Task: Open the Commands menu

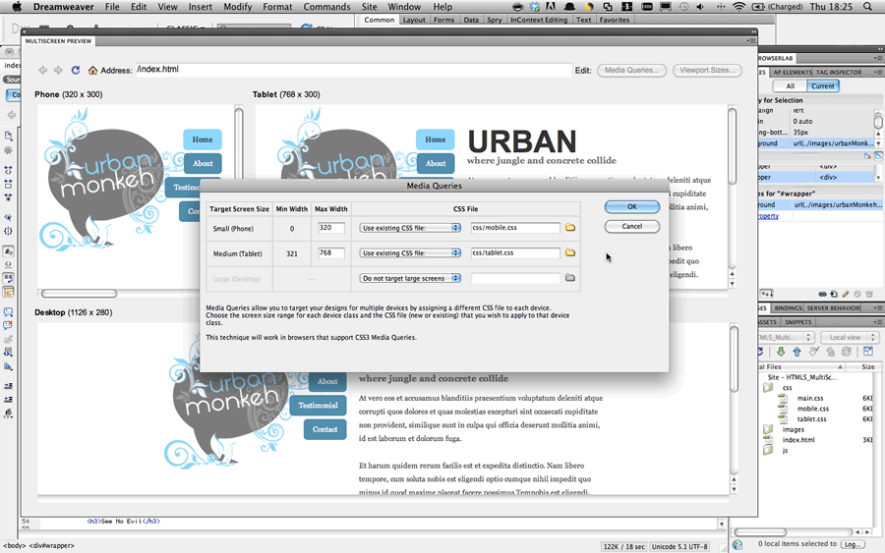Action: tap(326, 7)
